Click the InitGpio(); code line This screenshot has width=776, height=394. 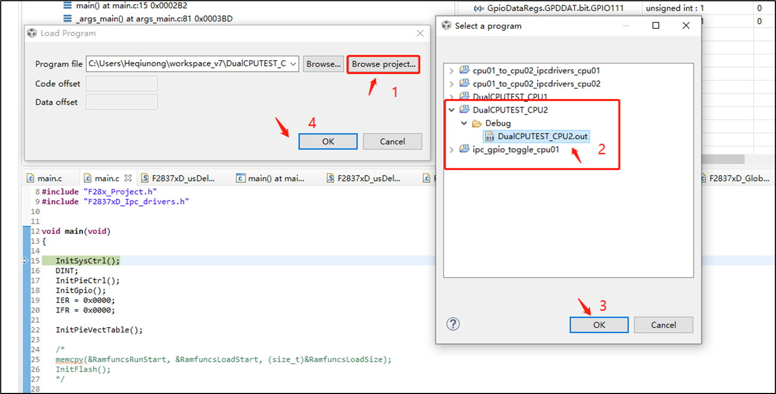point(81,290)
